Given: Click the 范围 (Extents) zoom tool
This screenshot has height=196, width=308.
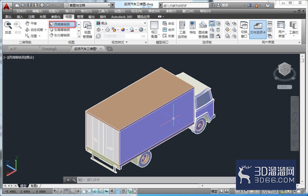Looking at the screenshot, I should coord(31,36).
